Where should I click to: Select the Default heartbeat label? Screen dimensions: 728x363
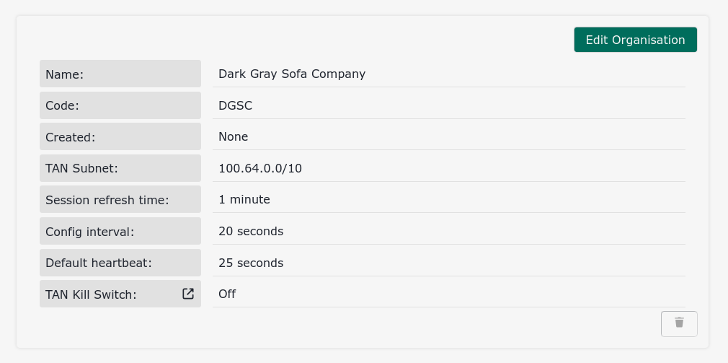click(99, 263)
